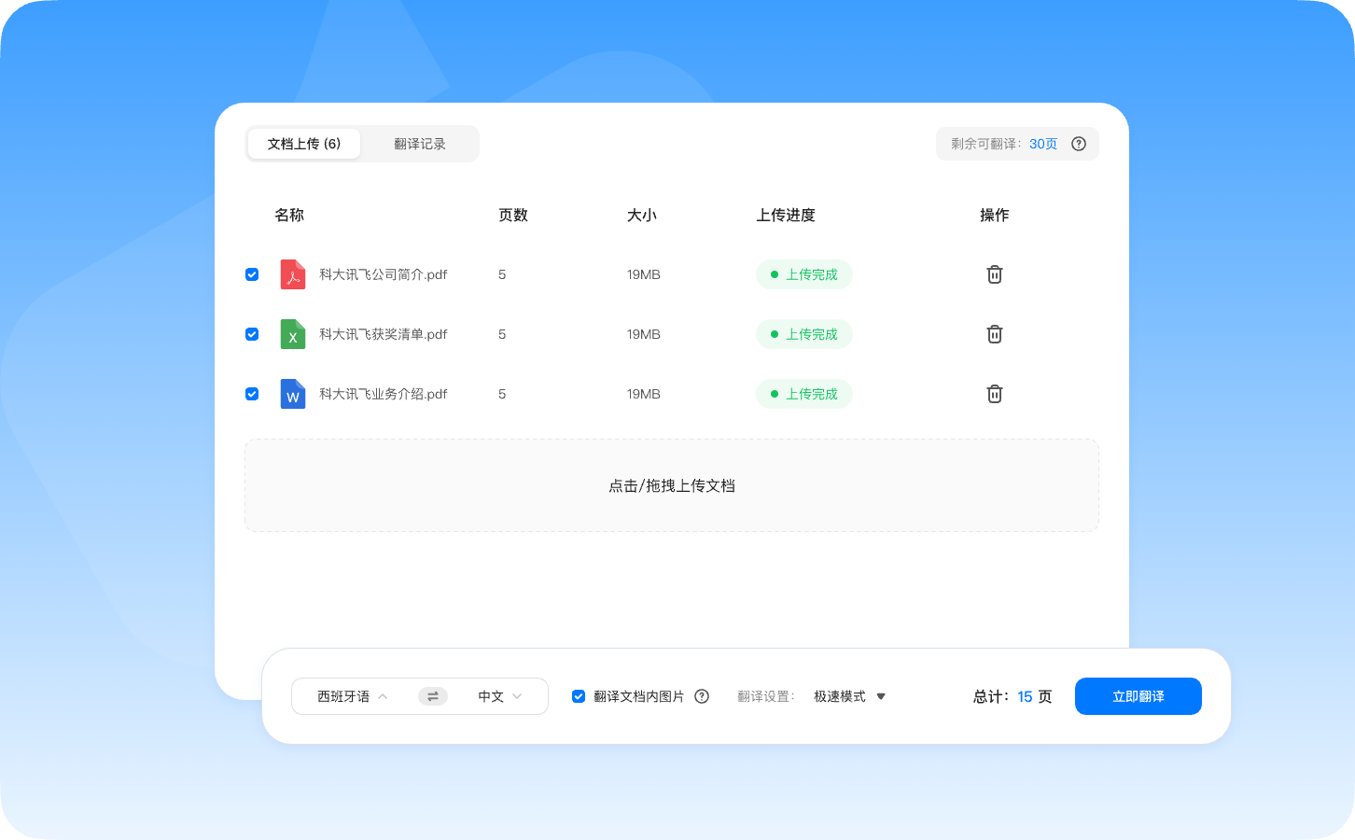Click the red PDF file icon
The image size is (1355, 840).
click(293, 274)
